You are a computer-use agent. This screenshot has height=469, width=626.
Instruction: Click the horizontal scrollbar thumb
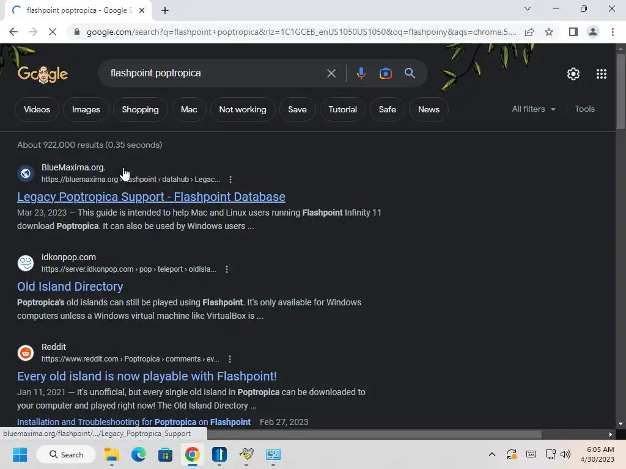tap(375, 434)
